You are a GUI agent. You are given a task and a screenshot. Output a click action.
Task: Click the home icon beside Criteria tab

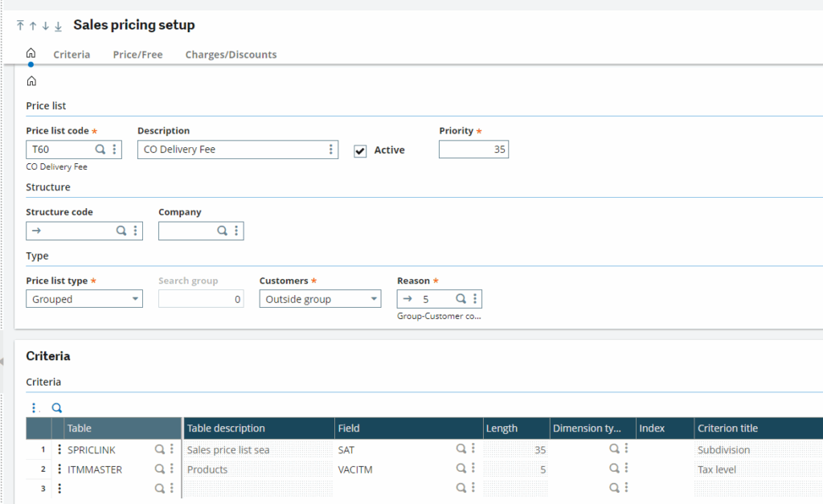click(31, 54)
